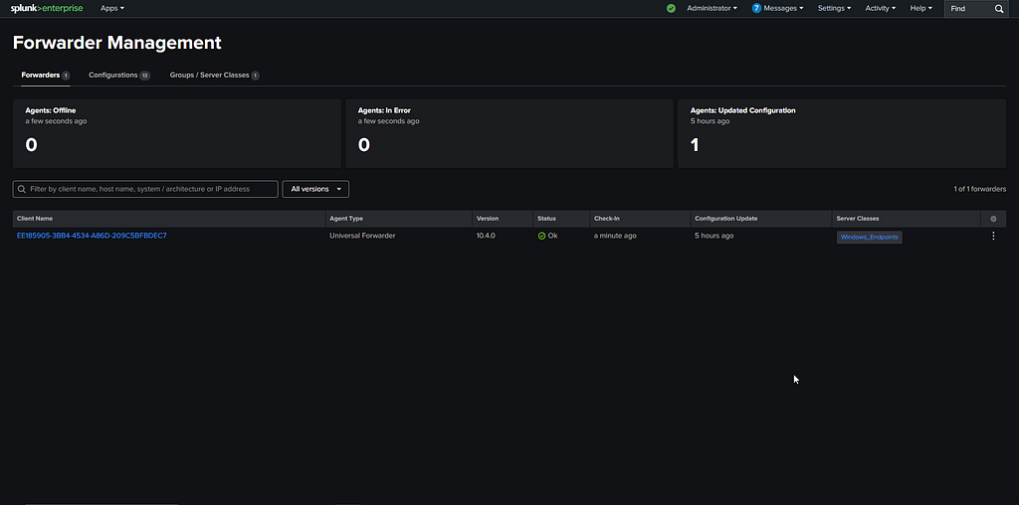Open table column settings gear icon
The width and height of the screenshot is (1019, 505).
coord(993,219)
